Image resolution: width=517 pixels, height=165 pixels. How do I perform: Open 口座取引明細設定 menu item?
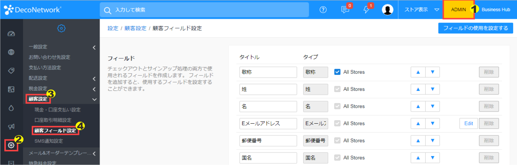tap(53, 120)
